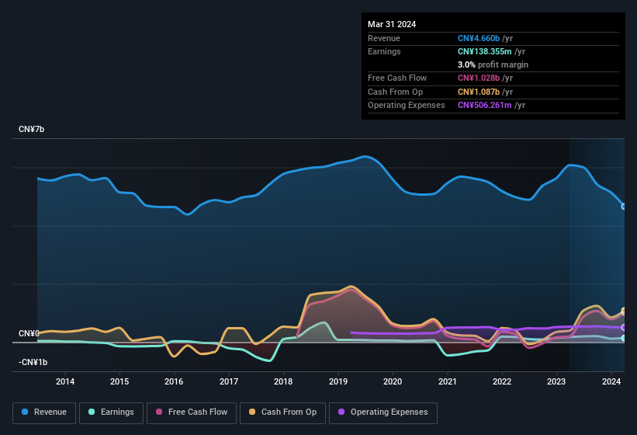Click the CN¥506.261m operating expenses value

[x=485, y=105]
